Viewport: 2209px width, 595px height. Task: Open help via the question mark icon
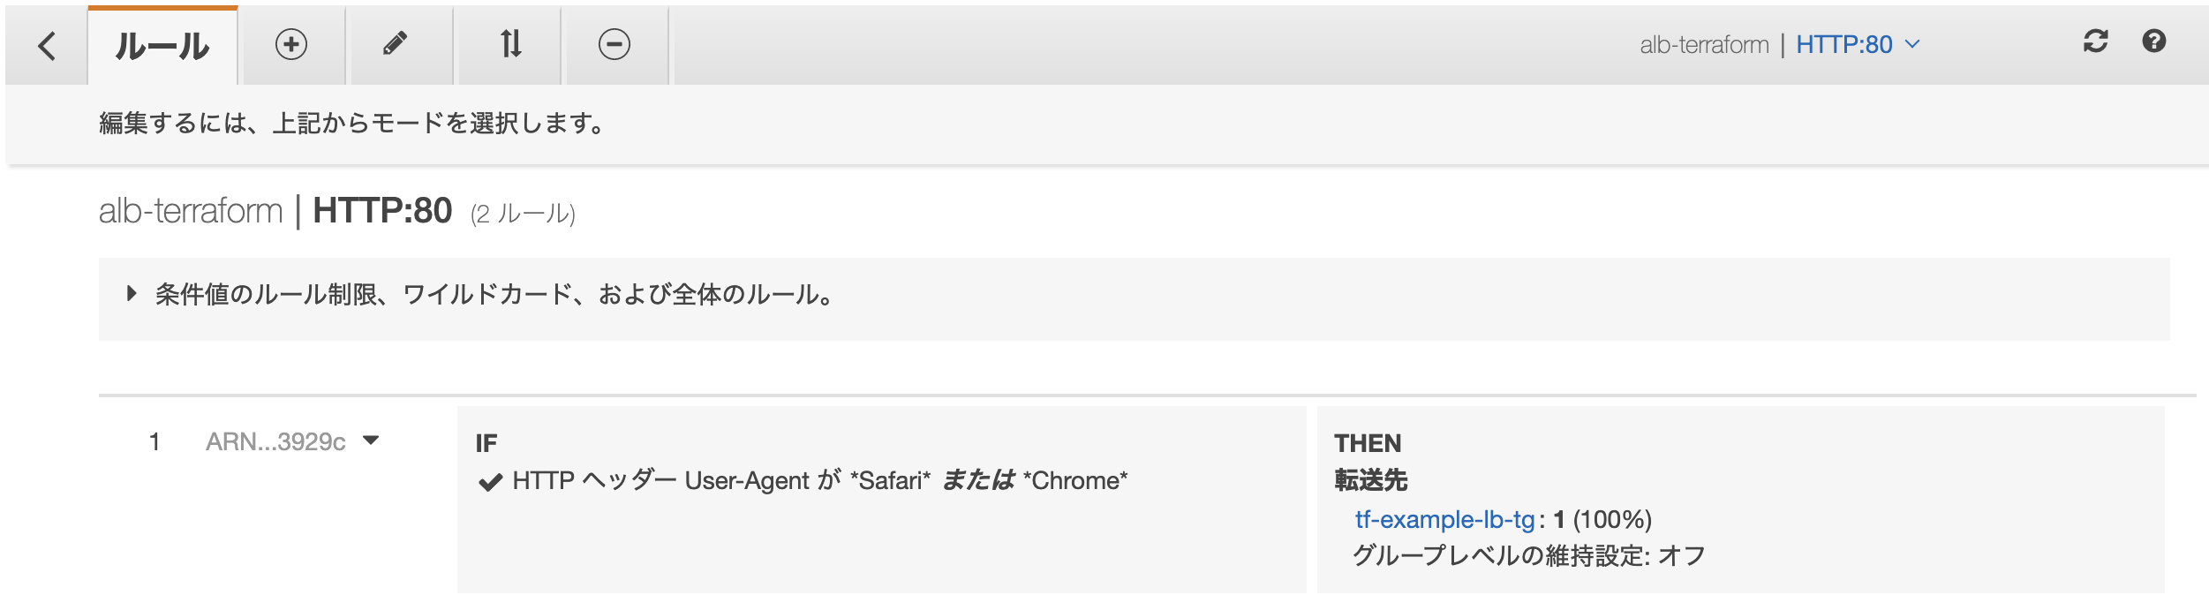click(x=2155, y=42)
